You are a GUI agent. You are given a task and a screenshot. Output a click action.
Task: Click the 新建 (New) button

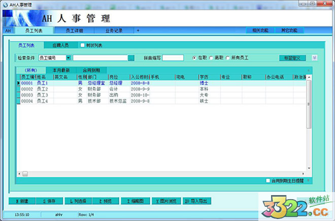coord(22,201)
